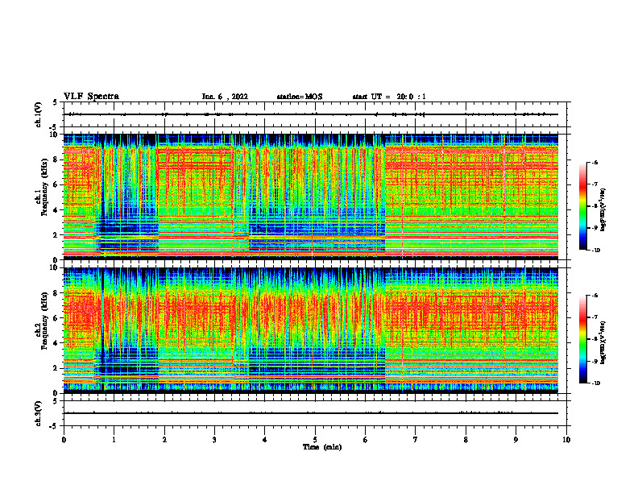The height and width of the screenshot is (493, 638).
Task: Select the "start UT = 20: 0 : 1" text
Action: [x=389, y=97]
